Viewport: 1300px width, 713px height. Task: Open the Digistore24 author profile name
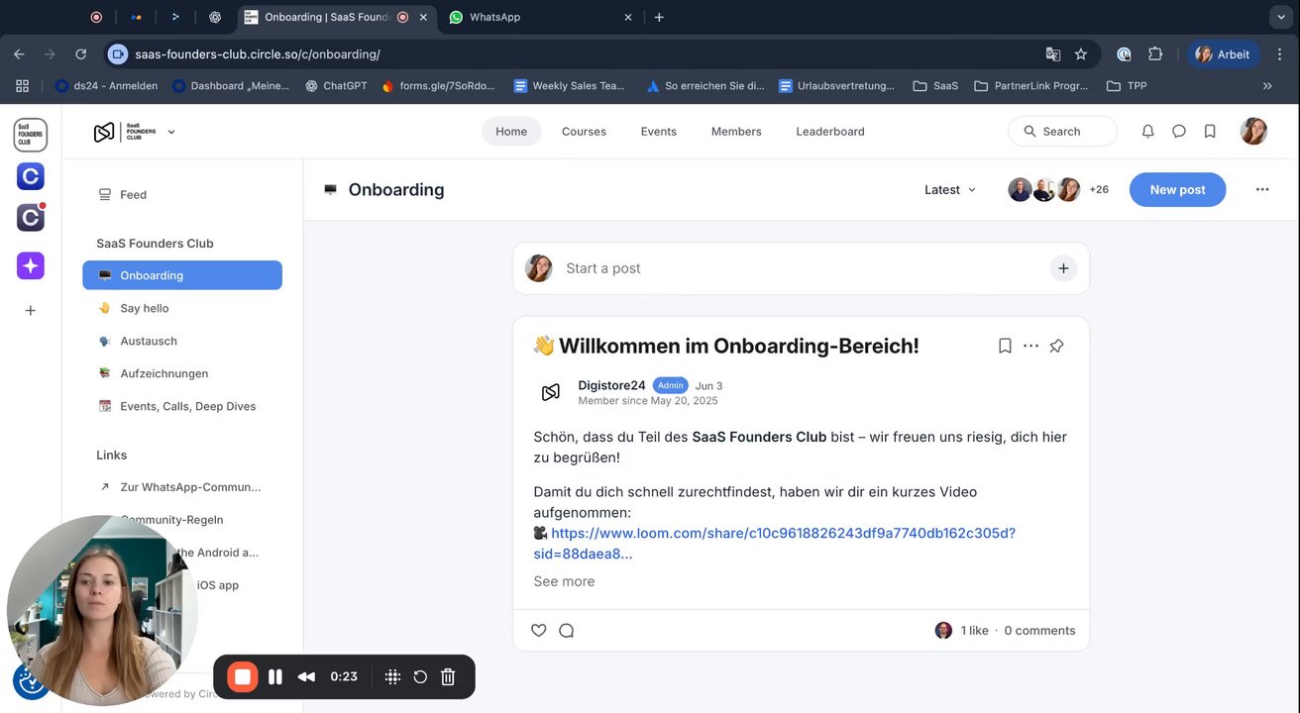[611, 385]
